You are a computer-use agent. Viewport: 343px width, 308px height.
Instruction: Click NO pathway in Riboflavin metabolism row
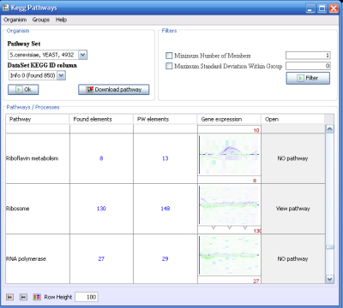click(x=293, y=158)
